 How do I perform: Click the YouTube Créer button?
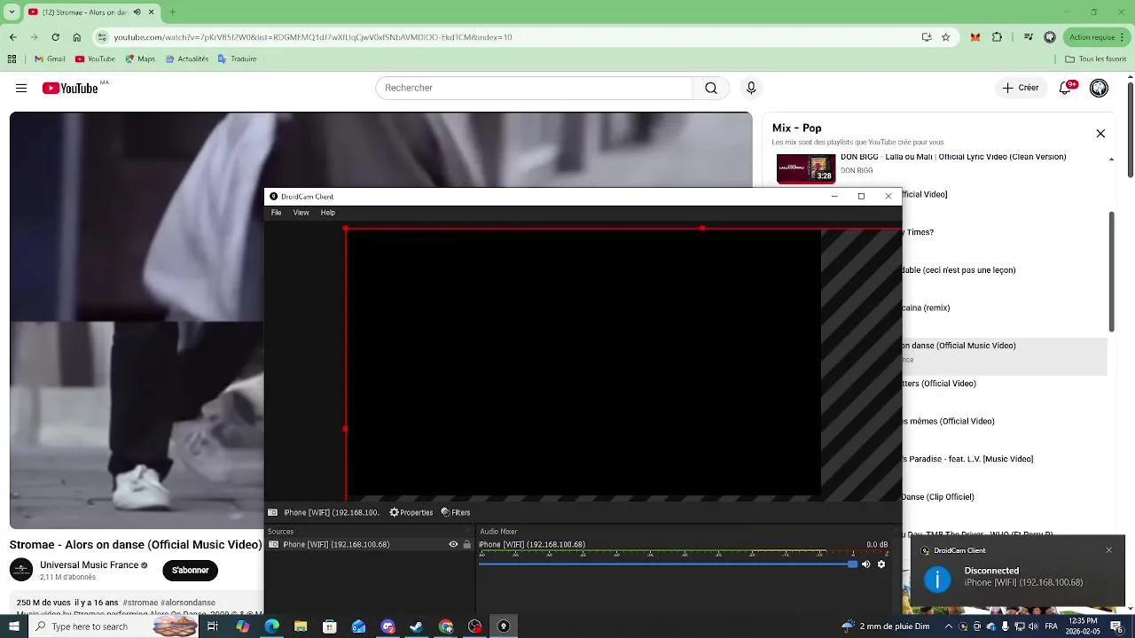tap(1021, 88)
